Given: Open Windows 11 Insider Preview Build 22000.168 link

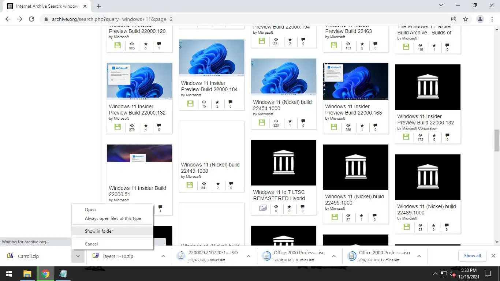Looking at the screenshot, I should 353,109.
